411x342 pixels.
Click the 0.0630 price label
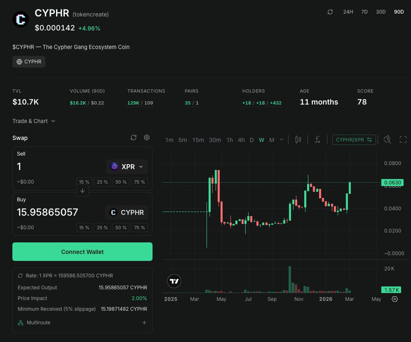point(392,182)
